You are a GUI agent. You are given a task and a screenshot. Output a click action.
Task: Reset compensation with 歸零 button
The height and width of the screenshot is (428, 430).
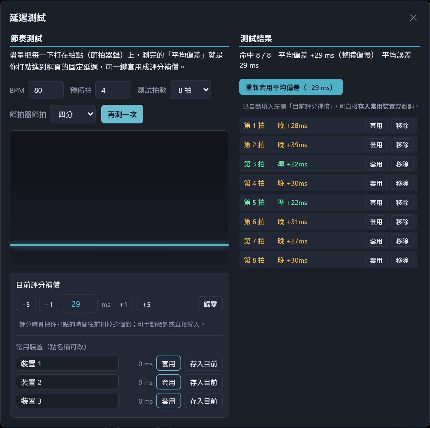(x=210, y=304)
